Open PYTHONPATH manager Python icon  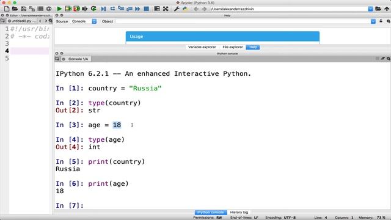click(x=185, y=9)
